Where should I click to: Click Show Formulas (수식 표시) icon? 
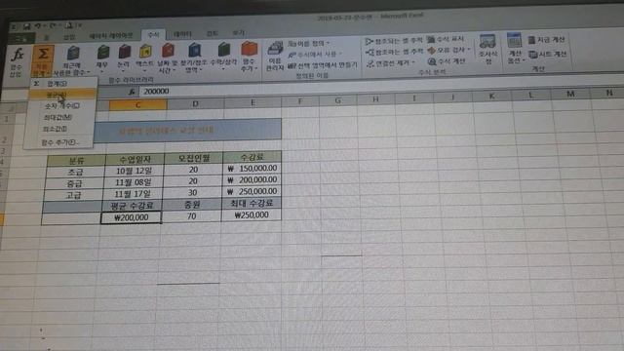[x=431, y=39]
